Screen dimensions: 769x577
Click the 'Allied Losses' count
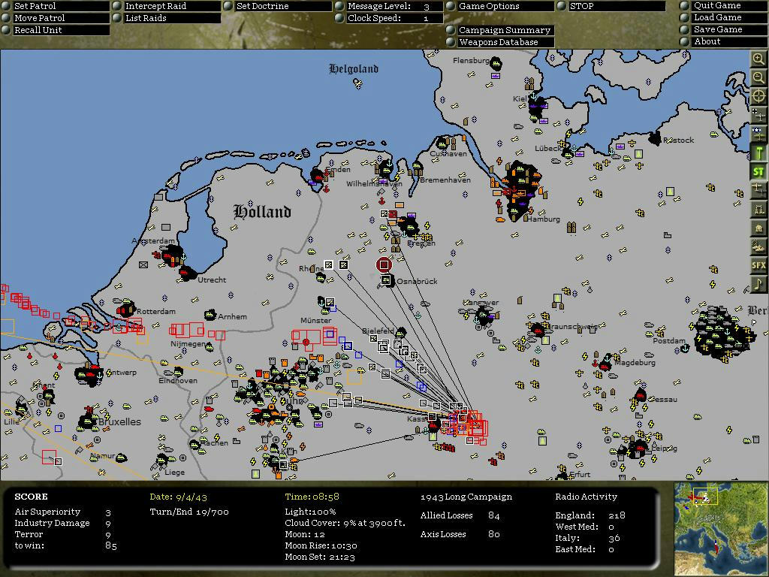coord(494,515)
